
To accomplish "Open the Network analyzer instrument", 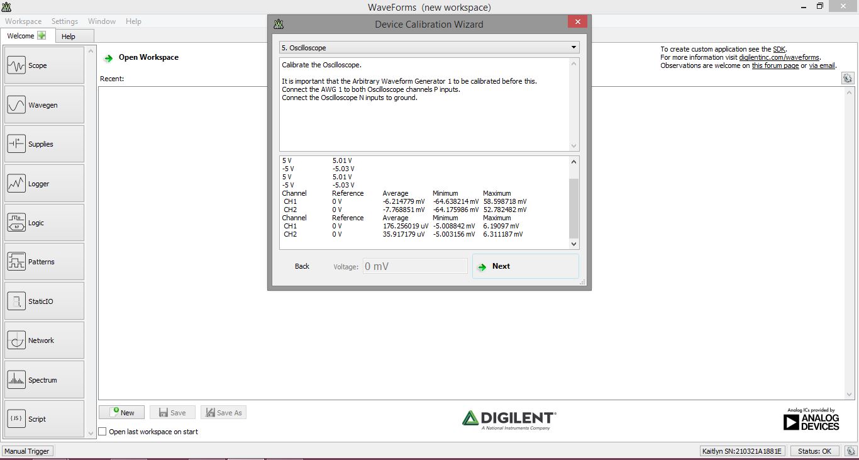I will pyautogui.click(x=44, y=340).
